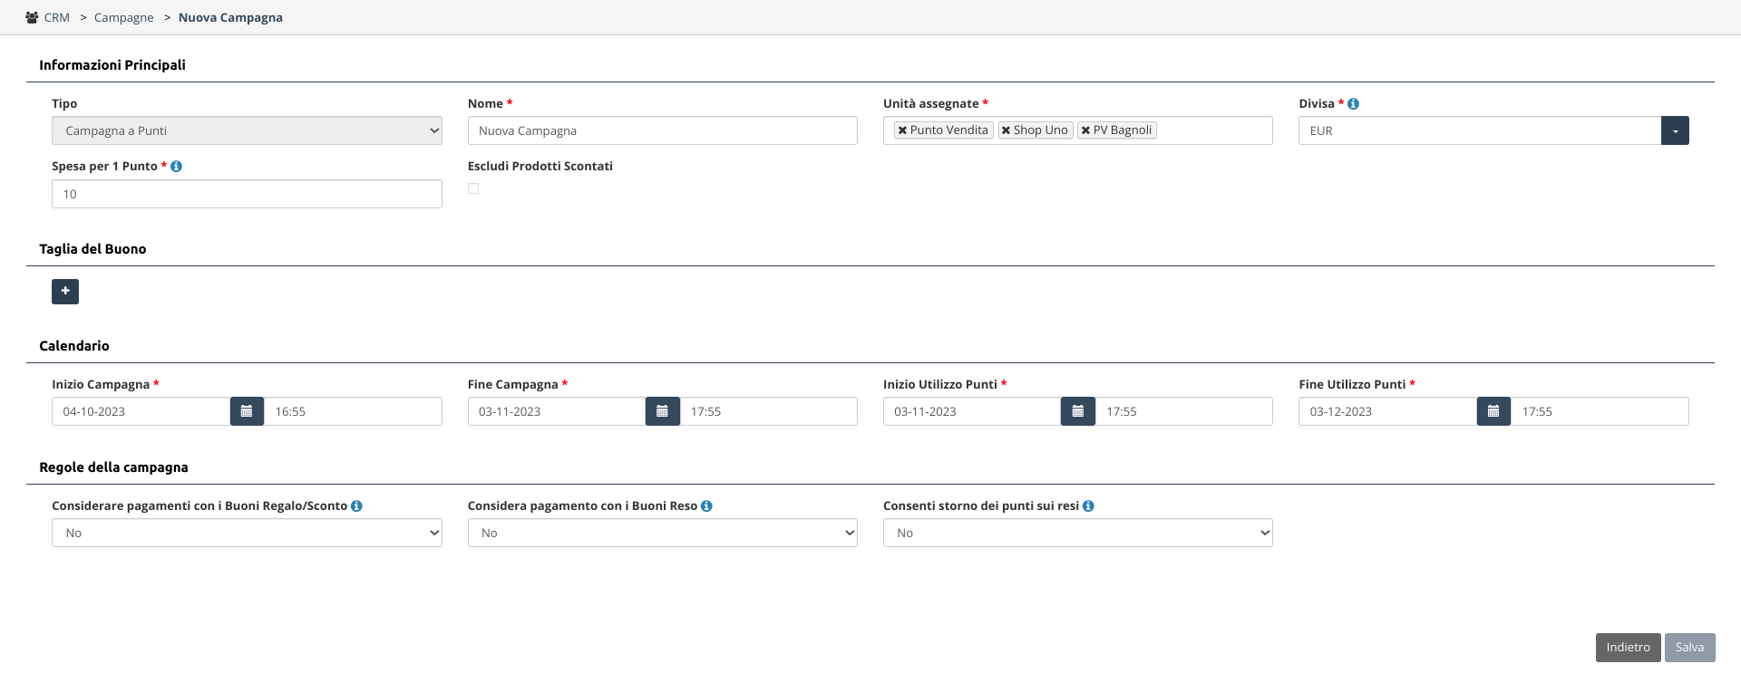The image size is (1741, 683).
Task: Click the Informazioni Principali section heading
Action: click(x=112, y=65)
